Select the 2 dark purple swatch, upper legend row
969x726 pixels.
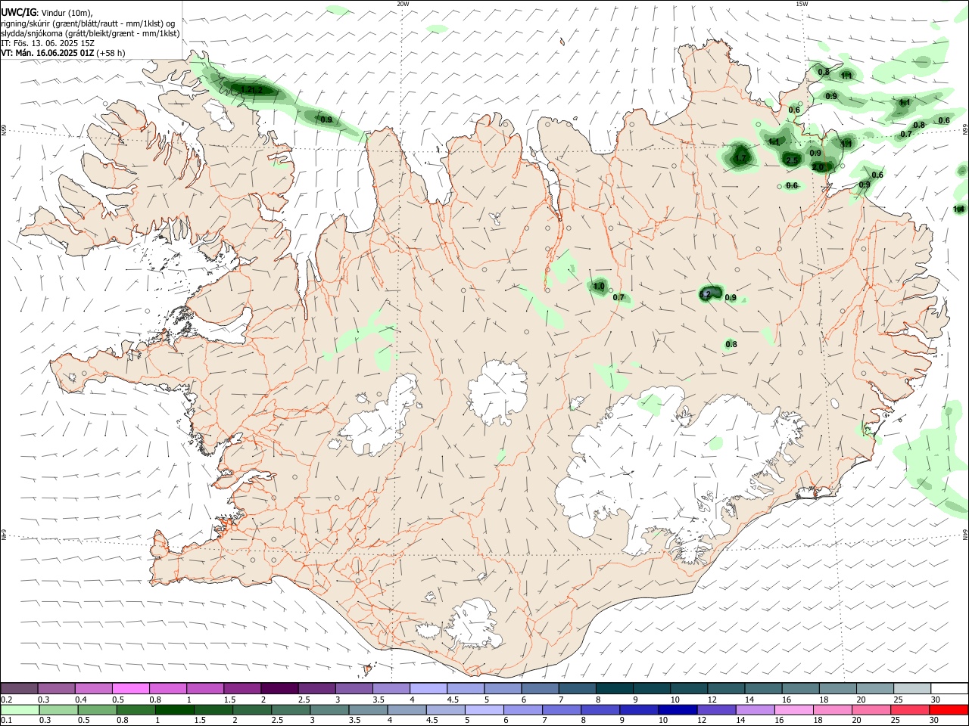279,688
